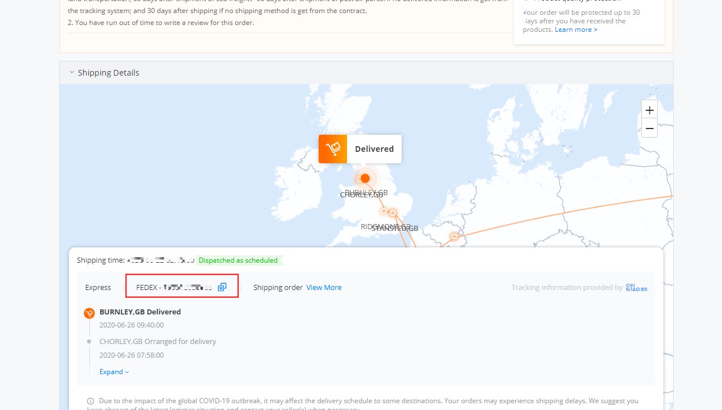Click the 'Tracking information provided by' text

[567, 288]
